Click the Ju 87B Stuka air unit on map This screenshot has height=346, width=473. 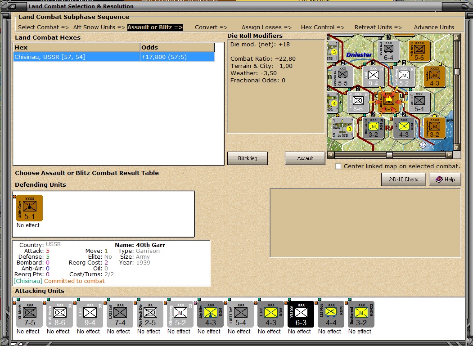tap(342, 128)
